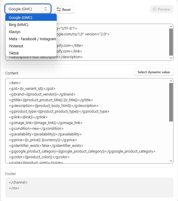Select Google (GMC) option in list
The image size is (178, 201).
[x=31, y=18]
